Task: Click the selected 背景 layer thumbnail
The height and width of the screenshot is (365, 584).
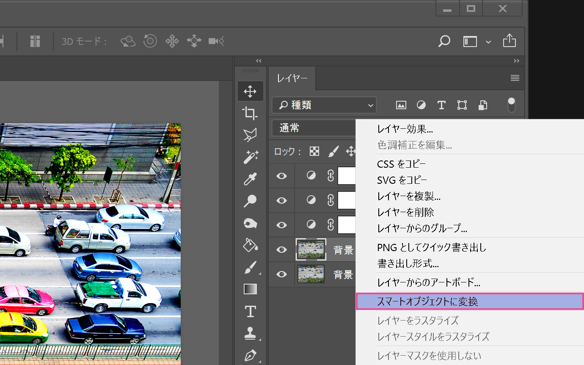Action: (x=311, y=249)
